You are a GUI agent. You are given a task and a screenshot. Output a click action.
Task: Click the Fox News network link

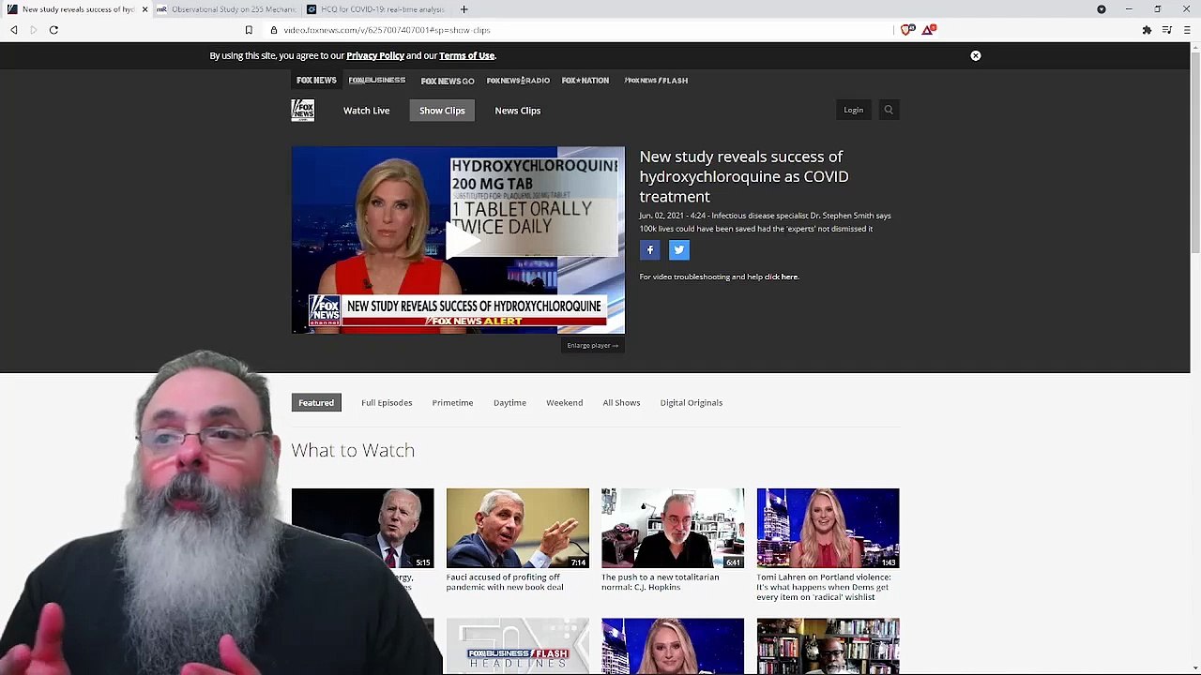coord(316,81)
